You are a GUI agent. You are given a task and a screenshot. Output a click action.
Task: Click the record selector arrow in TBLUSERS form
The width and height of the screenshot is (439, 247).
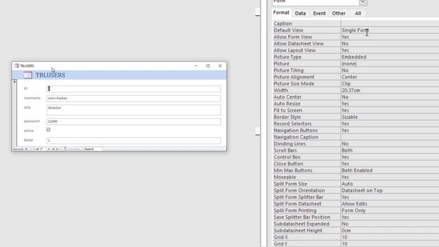(x=14, y=82)
